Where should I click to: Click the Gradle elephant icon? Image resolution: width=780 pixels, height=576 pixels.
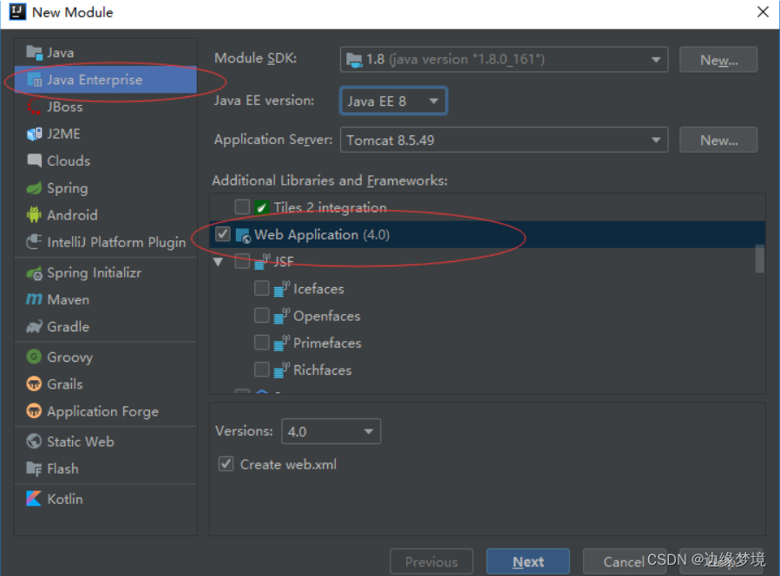pos(34,327)
